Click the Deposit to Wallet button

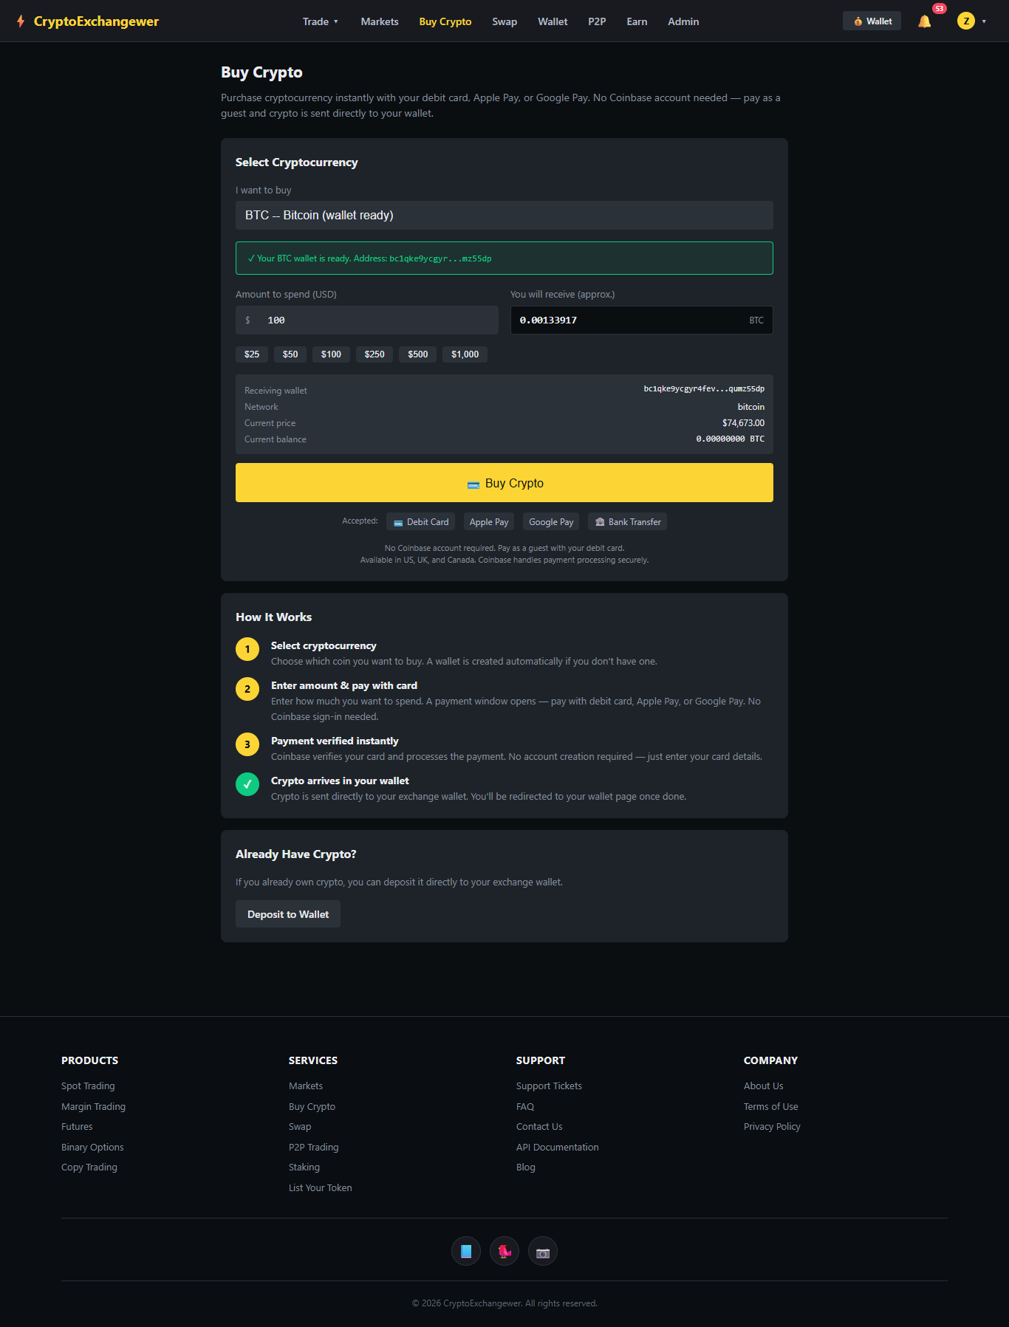pos(288,914)
